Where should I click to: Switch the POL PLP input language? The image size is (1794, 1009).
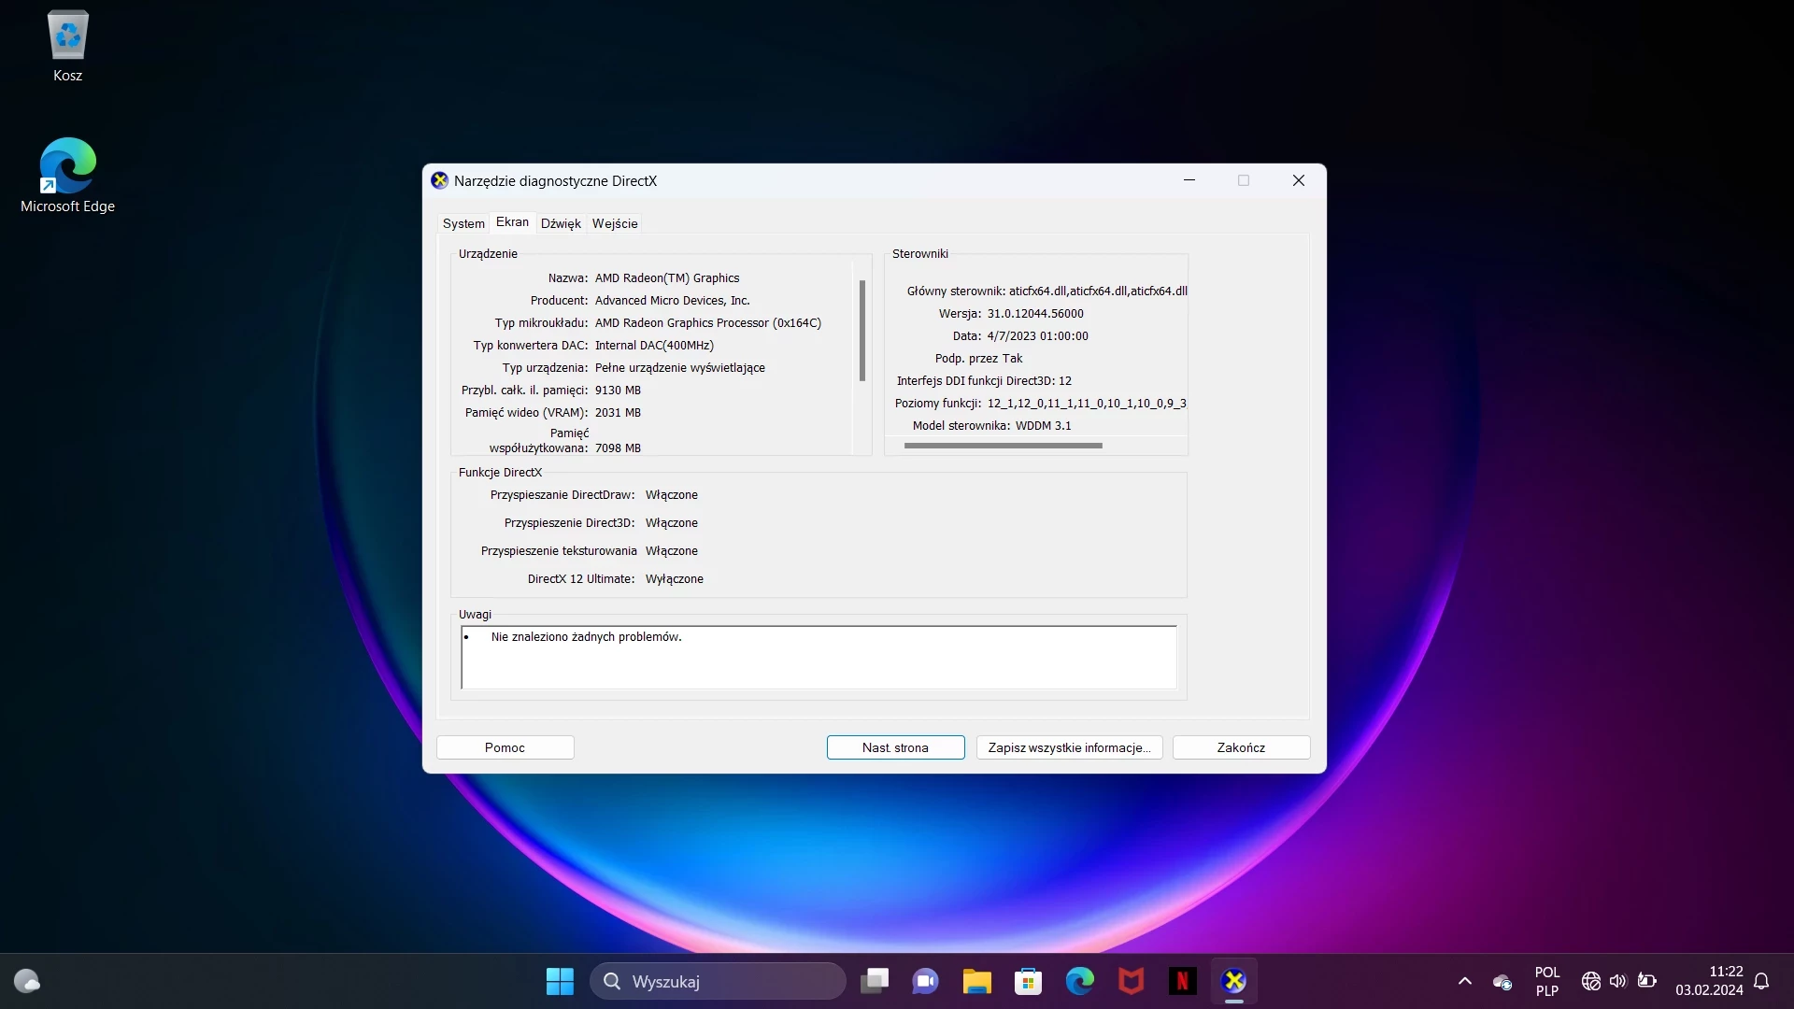pos(1547,981)
